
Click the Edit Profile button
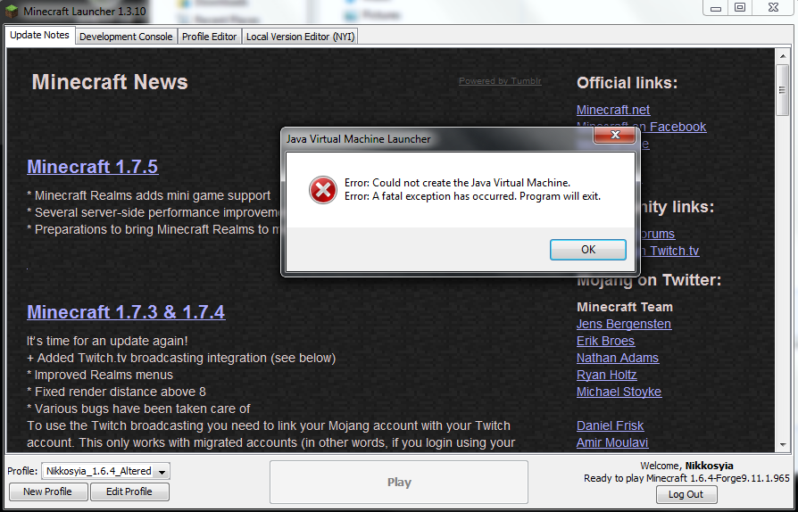coord(130,491)
